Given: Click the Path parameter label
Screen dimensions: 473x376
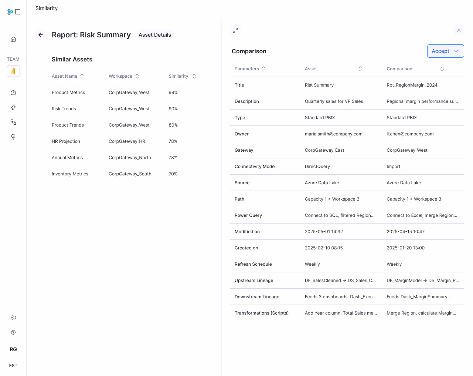Looking at the screenshot, I should point(239,199).
